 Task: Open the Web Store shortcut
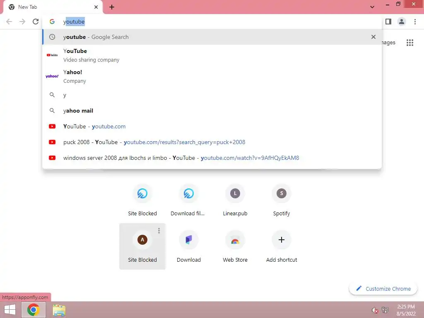(235, 246)
